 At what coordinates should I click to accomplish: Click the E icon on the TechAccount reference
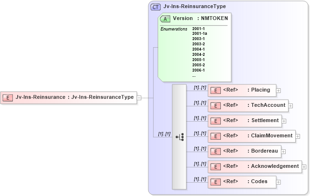(216, 105)
